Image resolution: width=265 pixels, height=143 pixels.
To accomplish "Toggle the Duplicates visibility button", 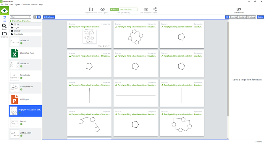I will coord(49,17).
